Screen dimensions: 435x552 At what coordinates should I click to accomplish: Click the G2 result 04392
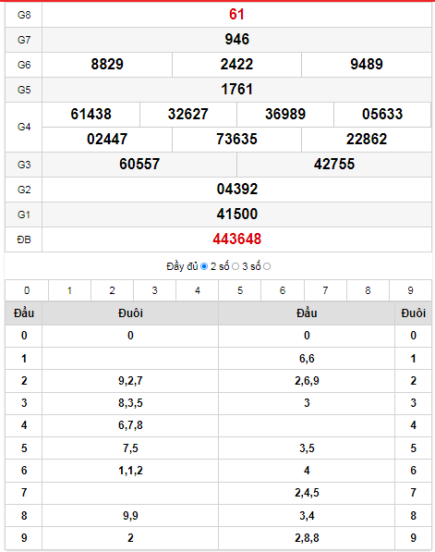[x=237, y=190]
